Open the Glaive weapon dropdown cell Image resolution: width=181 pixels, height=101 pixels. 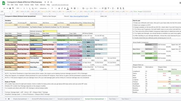click(36, 56)
